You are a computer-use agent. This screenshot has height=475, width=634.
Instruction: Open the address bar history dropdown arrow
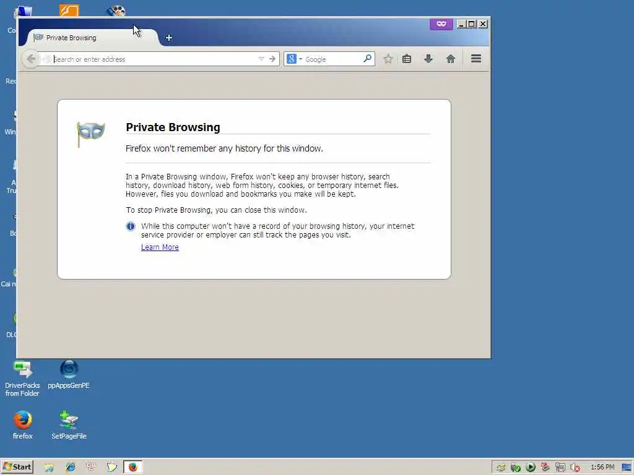coord(261,59)
